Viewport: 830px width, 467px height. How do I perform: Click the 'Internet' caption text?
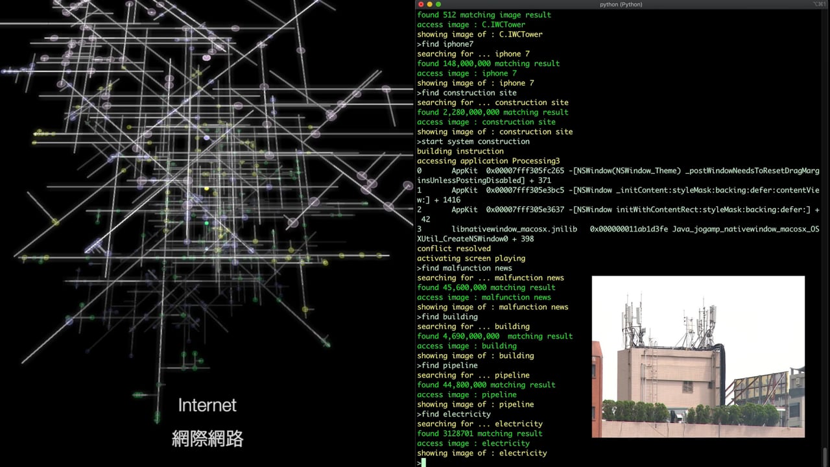pos(207,405)
